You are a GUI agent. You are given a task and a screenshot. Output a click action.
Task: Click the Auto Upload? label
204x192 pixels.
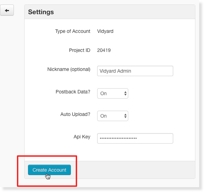click(75, 114)
